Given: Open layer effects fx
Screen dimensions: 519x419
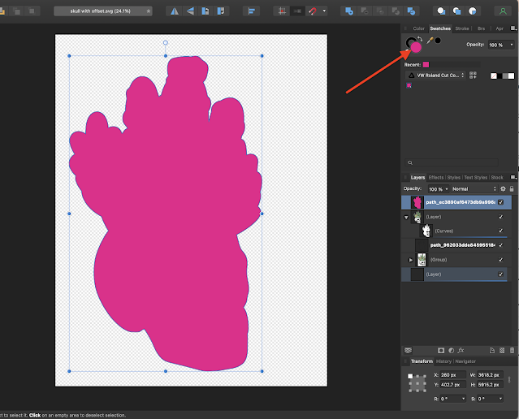Looking at the screenshot, I should tap(461, 350).
